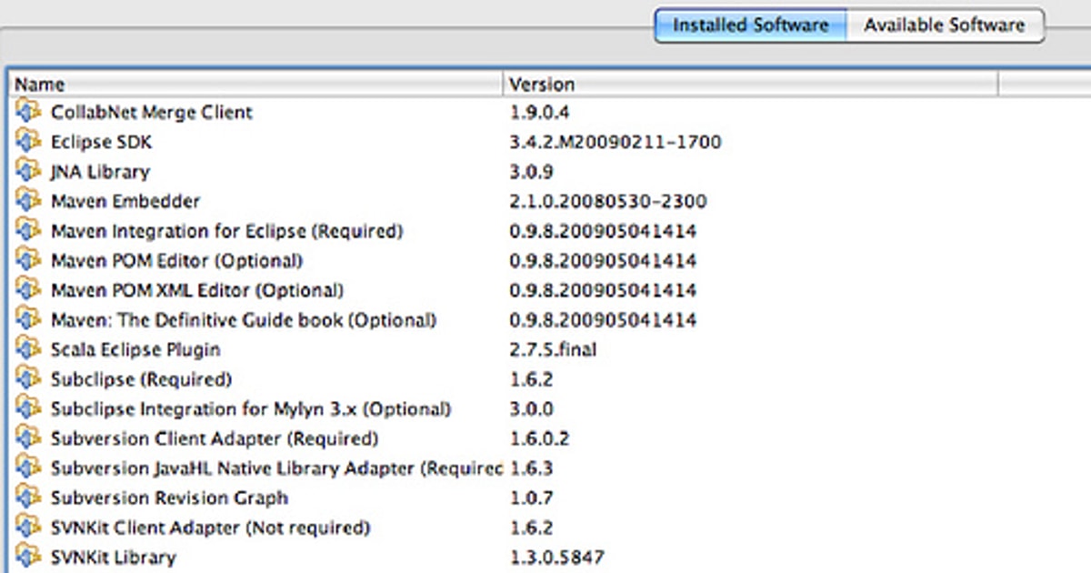Switch to the Available Software tab
Image resolution: width=1091 pixels, height=573 pixels.
(946, 25)
